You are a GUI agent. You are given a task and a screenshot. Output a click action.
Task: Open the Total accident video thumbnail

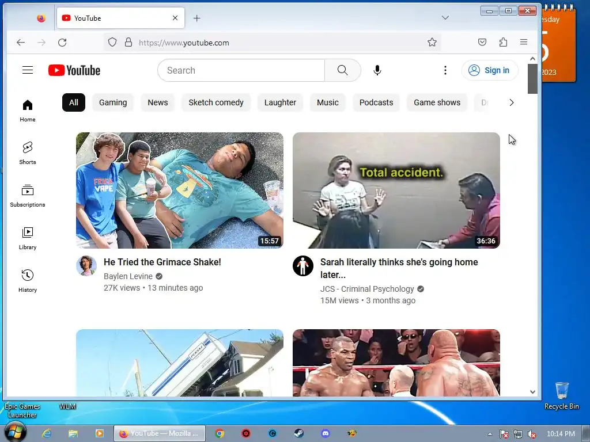[x=396, y=190]
